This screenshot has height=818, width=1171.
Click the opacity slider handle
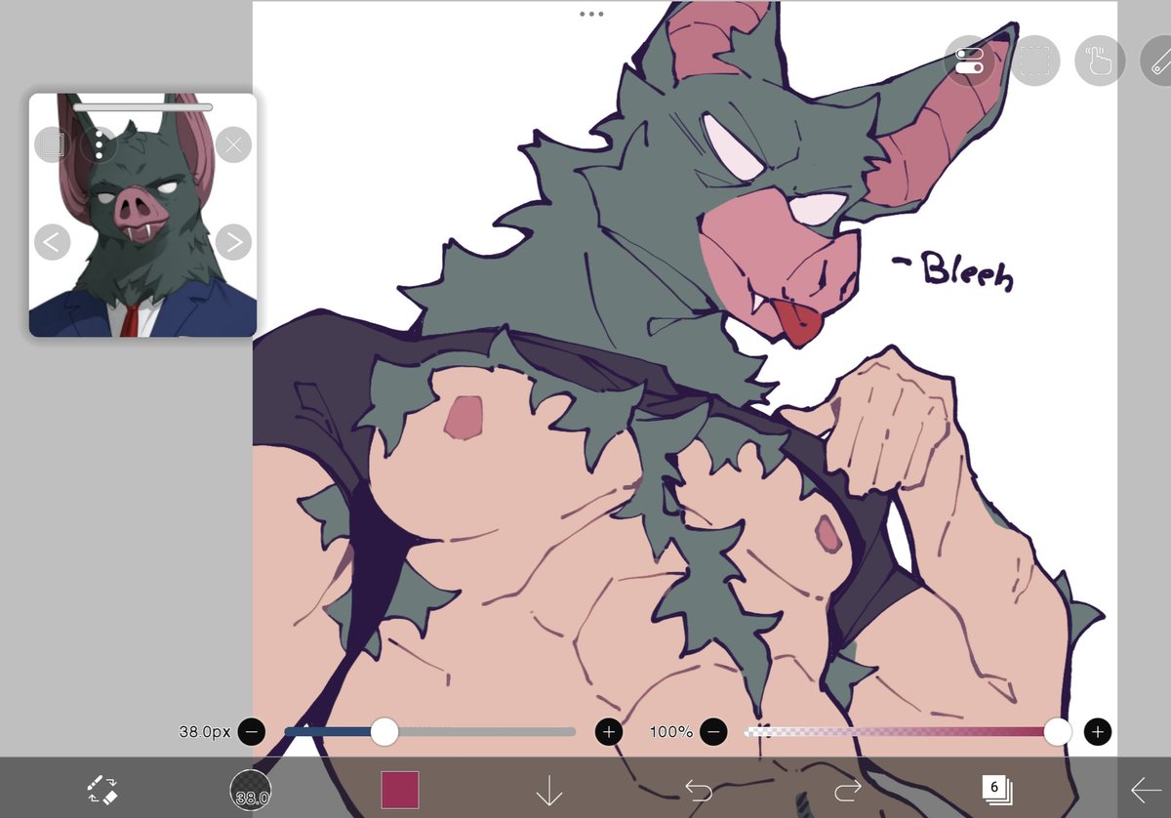(x=1058, y=731)
